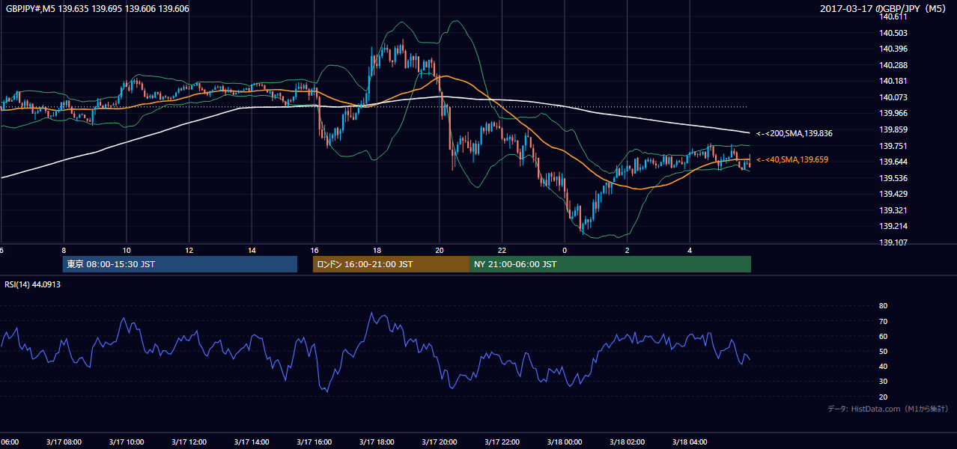This screenshot has width=957, height=449.
Task: Click the NY 21:00-06:00 JST session bar
Action: [x=610, y=264]
